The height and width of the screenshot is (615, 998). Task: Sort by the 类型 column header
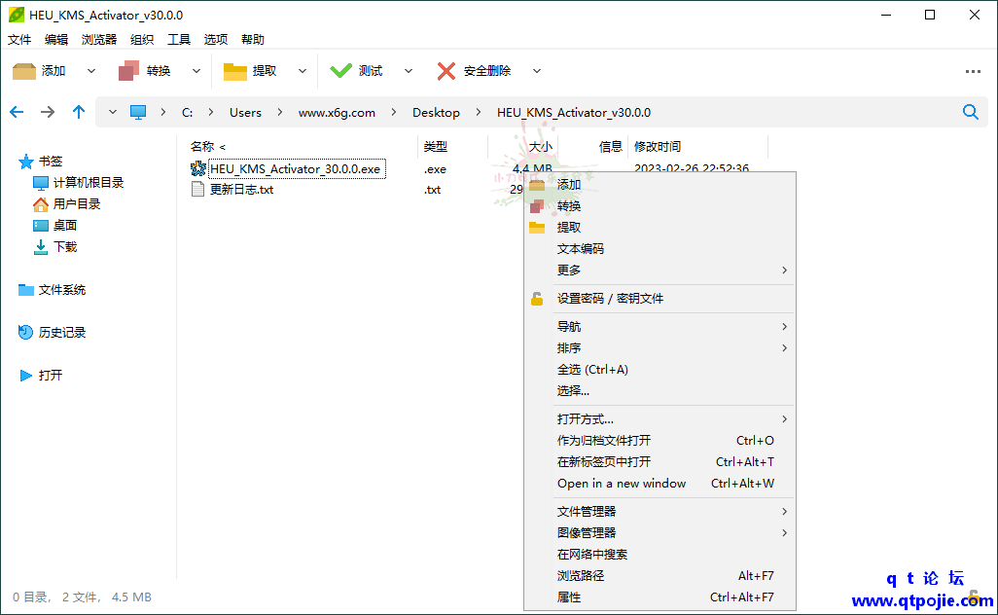[436, 146]
